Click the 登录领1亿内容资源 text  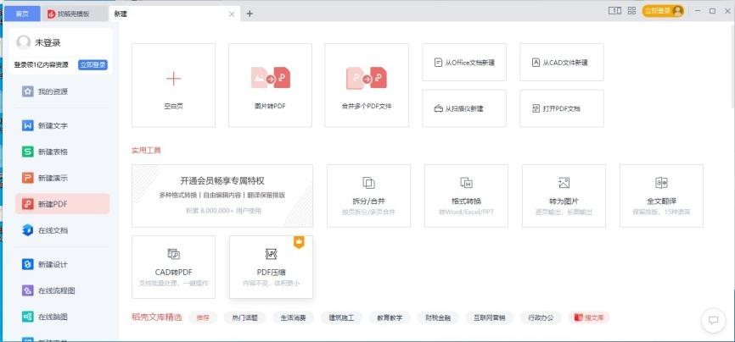pos(42,64)
